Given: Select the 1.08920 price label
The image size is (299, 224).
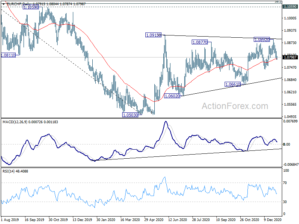Looking at the screenshot, I should pyautogui.click(x=262, y=40).
